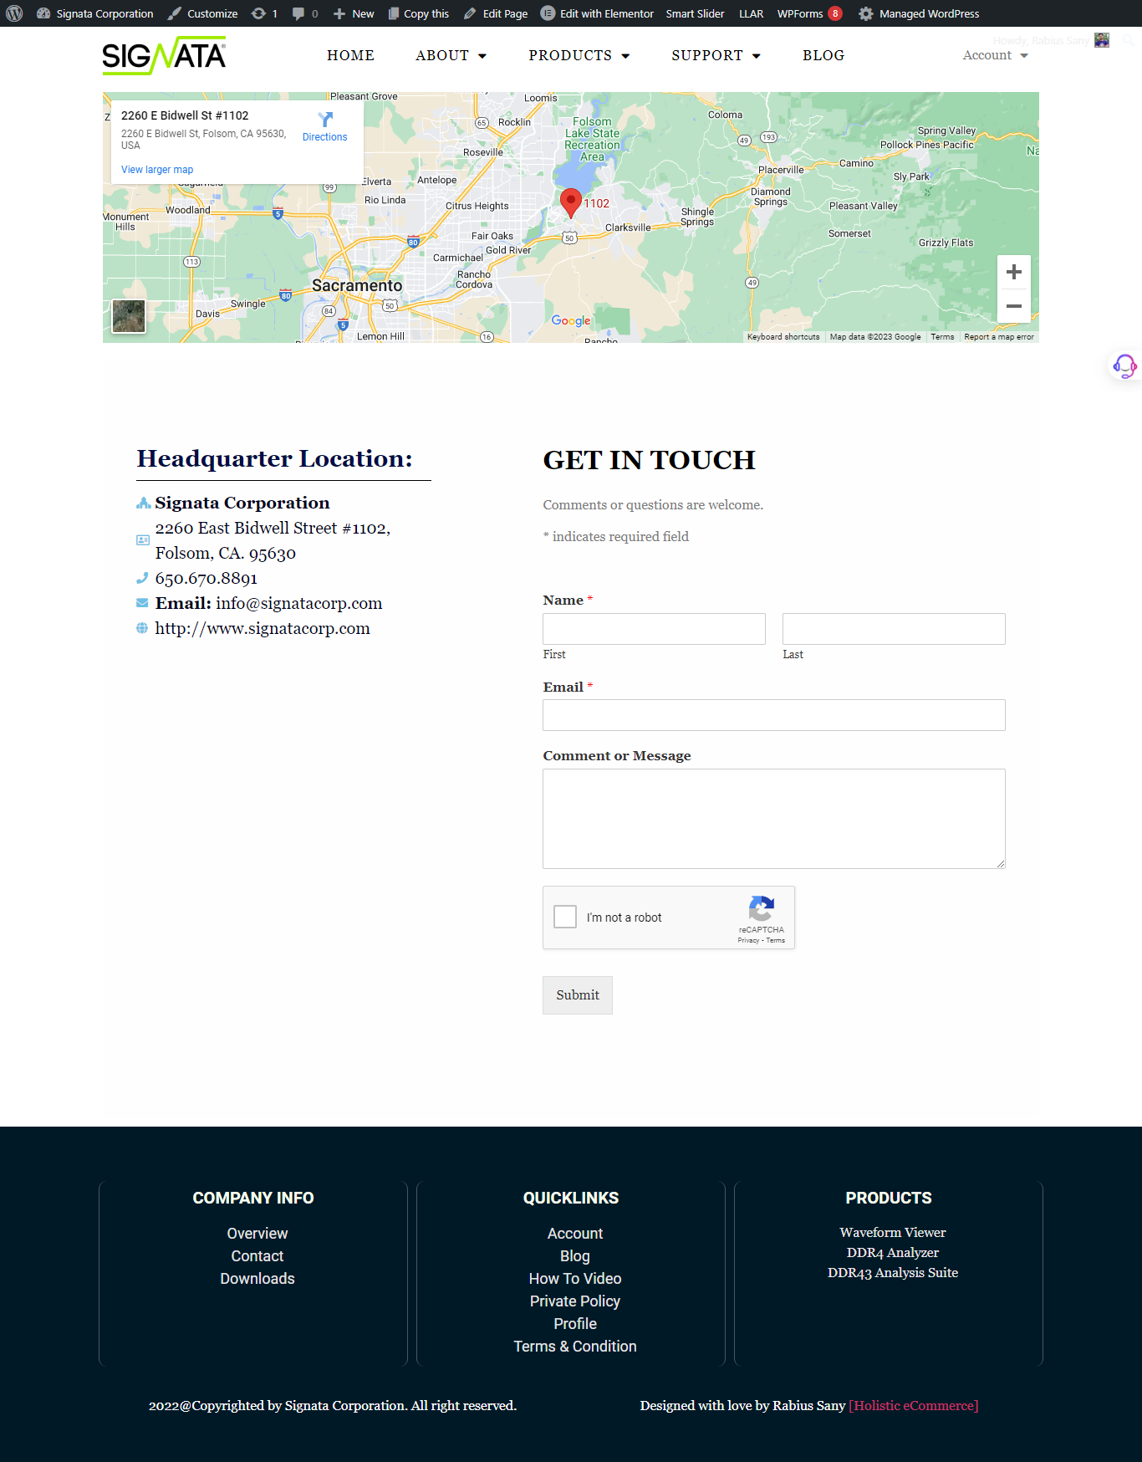This screenshot has height=1462, width=1142.
Task: Zoom out on the map
Action: pyautogui.click(x=1014, y=306)
